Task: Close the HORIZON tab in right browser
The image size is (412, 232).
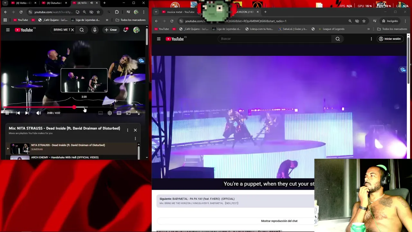Action: [257, 12]
